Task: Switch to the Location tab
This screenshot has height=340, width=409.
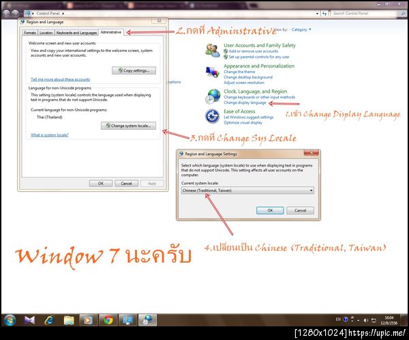Action: pos(46,33)
